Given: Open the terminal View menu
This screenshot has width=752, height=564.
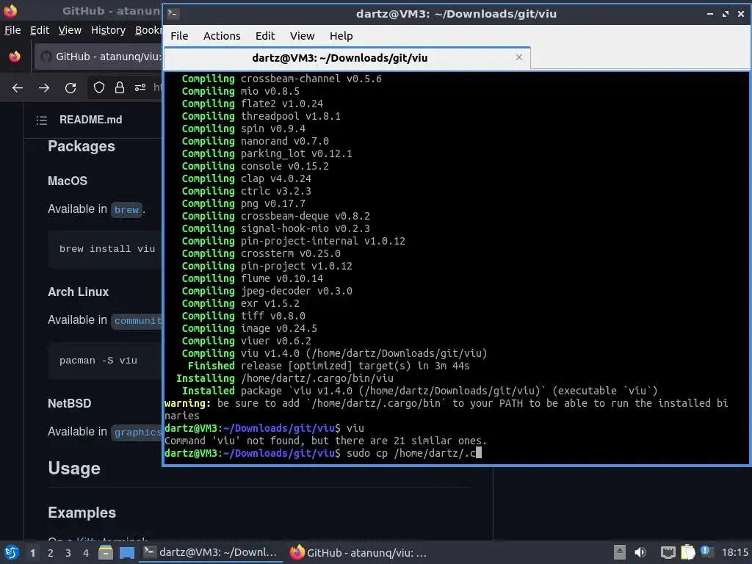Looking at the screenshot, I should 302,36.
